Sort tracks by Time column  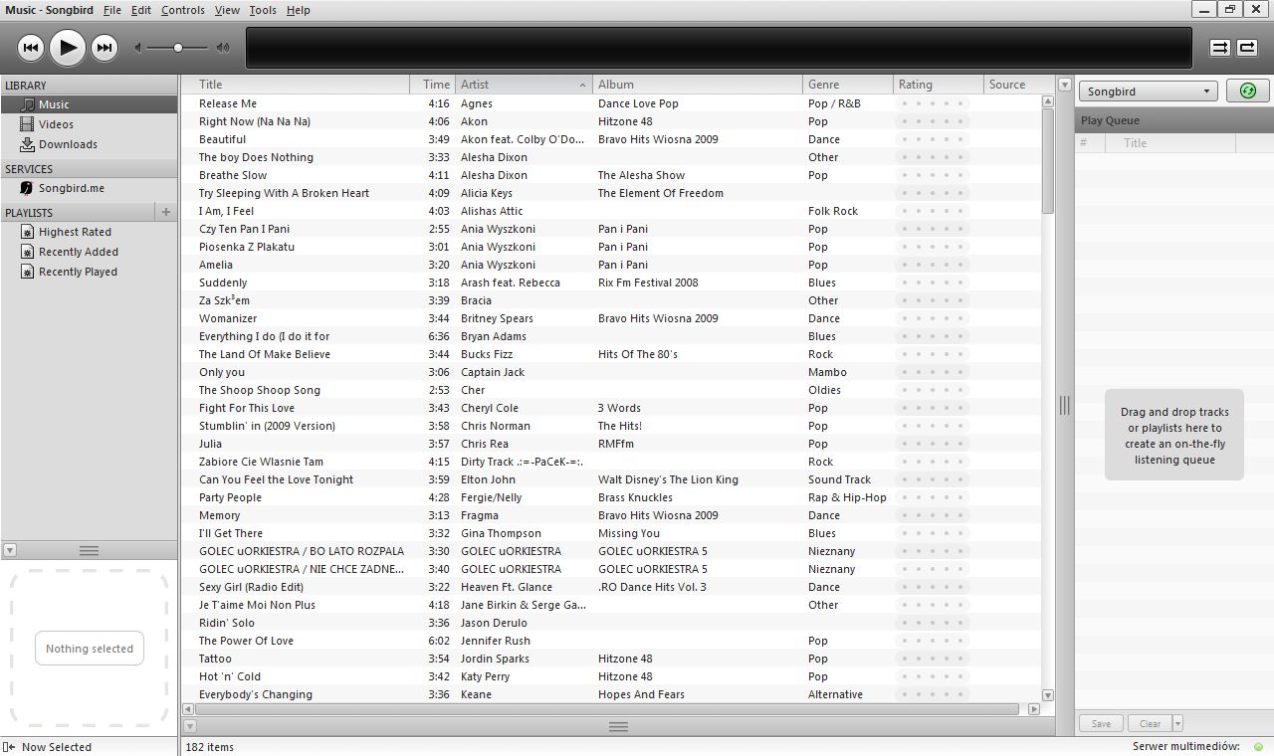pos(433,85)
